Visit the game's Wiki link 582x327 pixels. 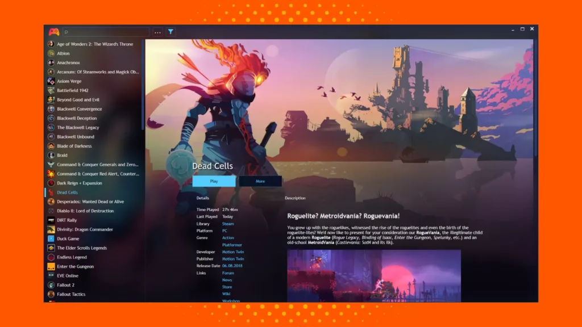click(227, 294)
